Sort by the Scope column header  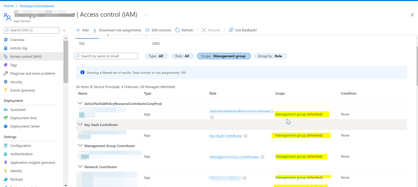coord(280,93)
